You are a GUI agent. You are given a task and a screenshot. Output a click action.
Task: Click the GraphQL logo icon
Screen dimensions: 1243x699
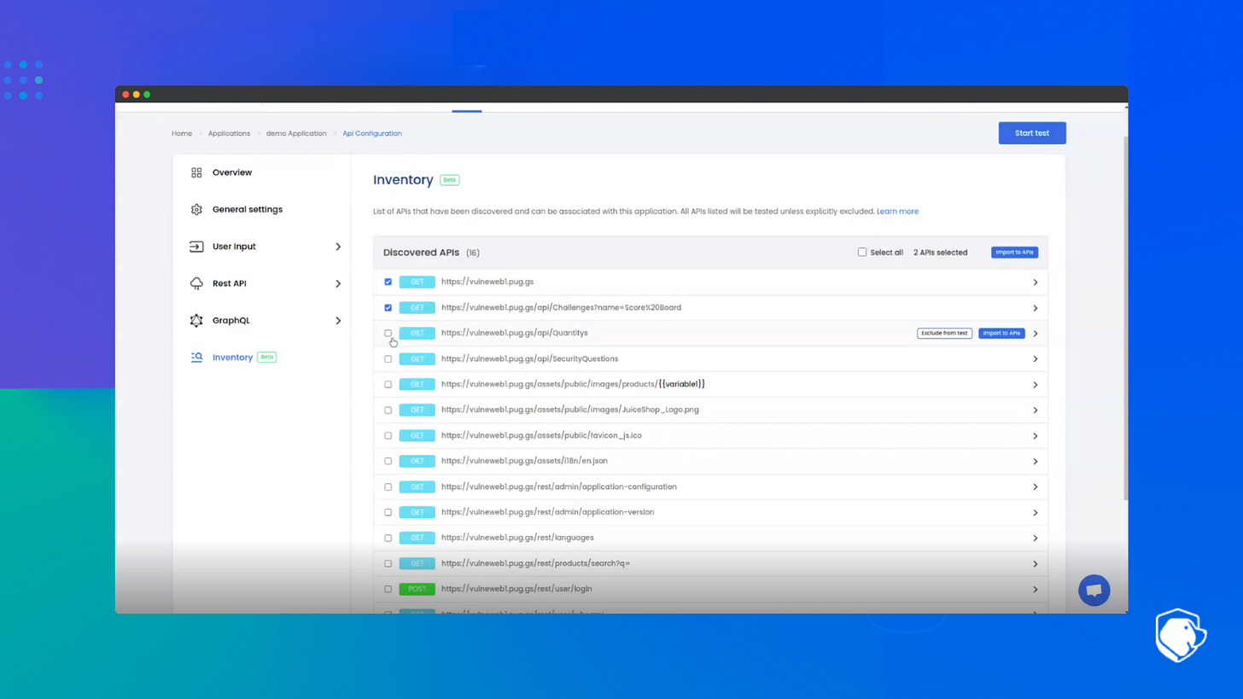196,320
